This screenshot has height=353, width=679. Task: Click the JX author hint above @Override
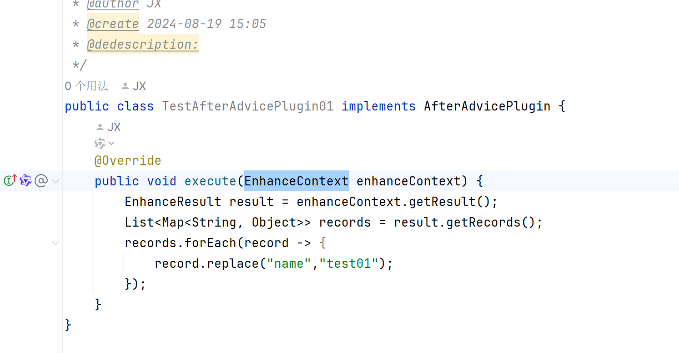(x=114, y=127)
